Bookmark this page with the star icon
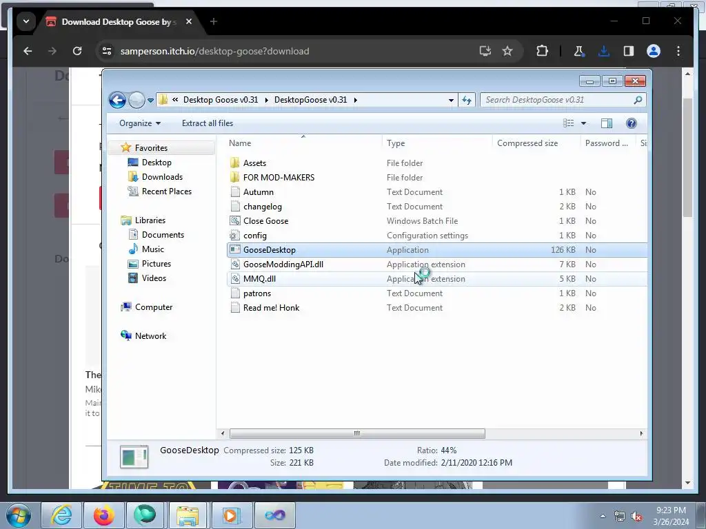 coord(507,51)
